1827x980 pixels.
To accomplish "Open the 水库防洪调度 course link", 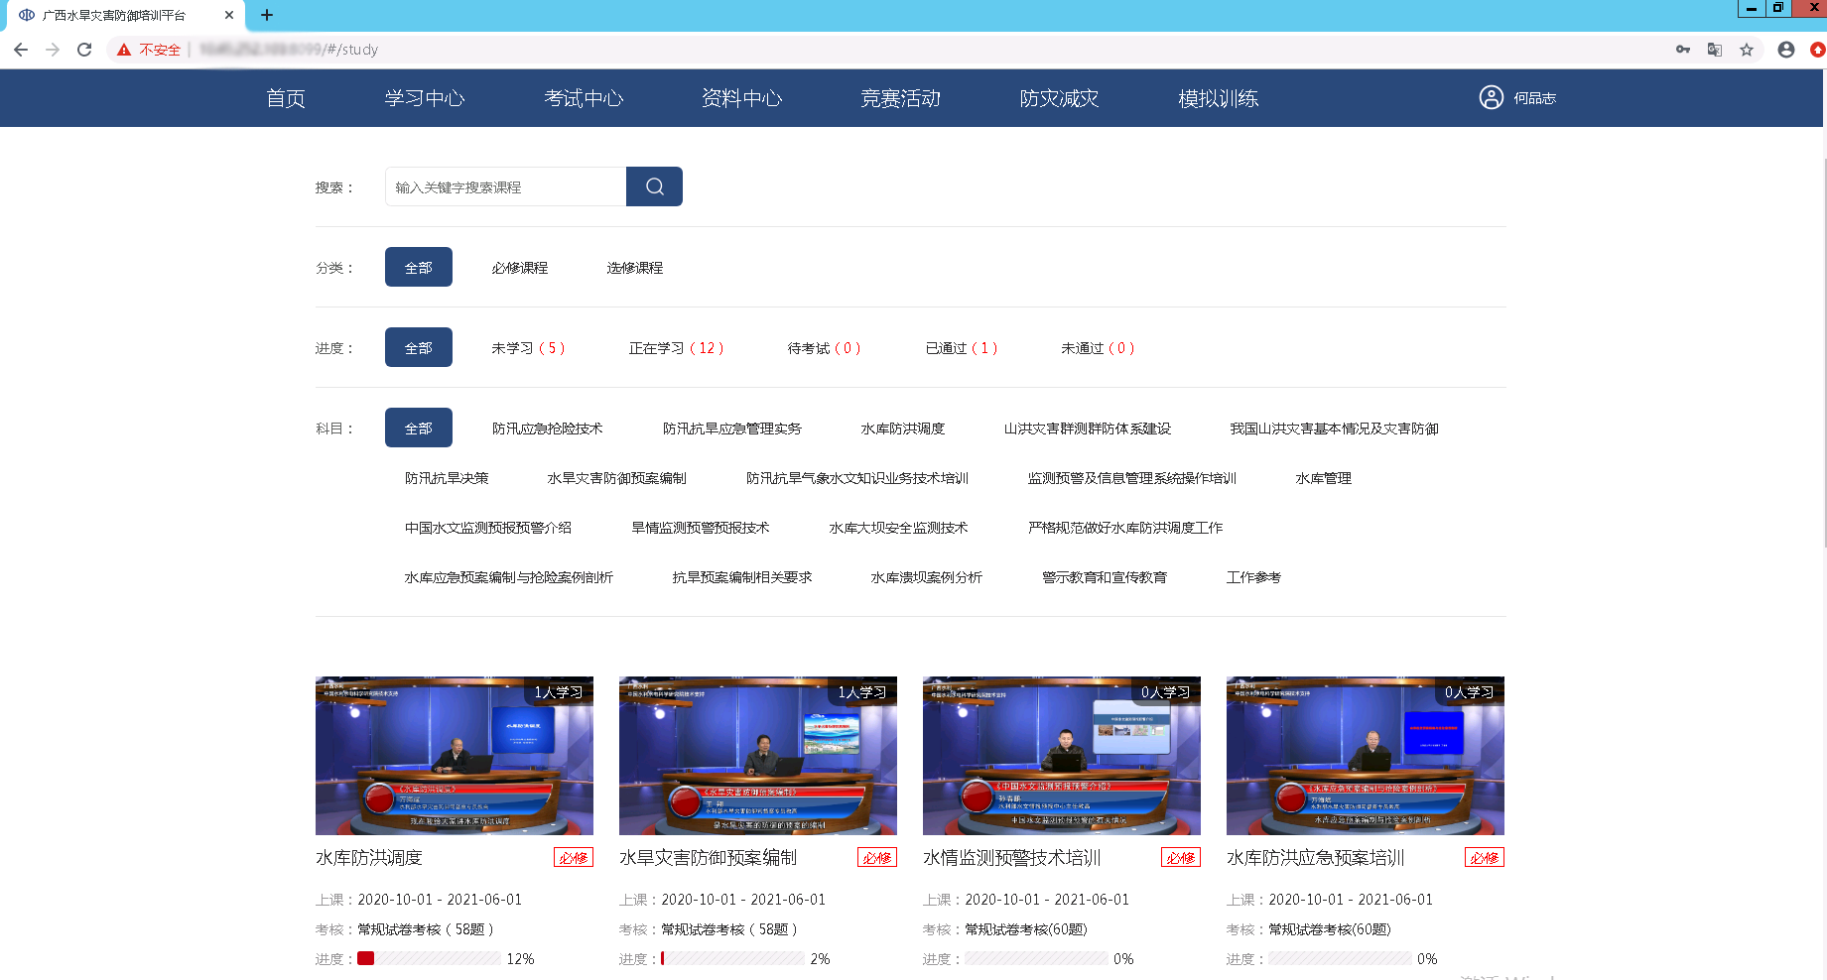I will (x=368, y=857).
